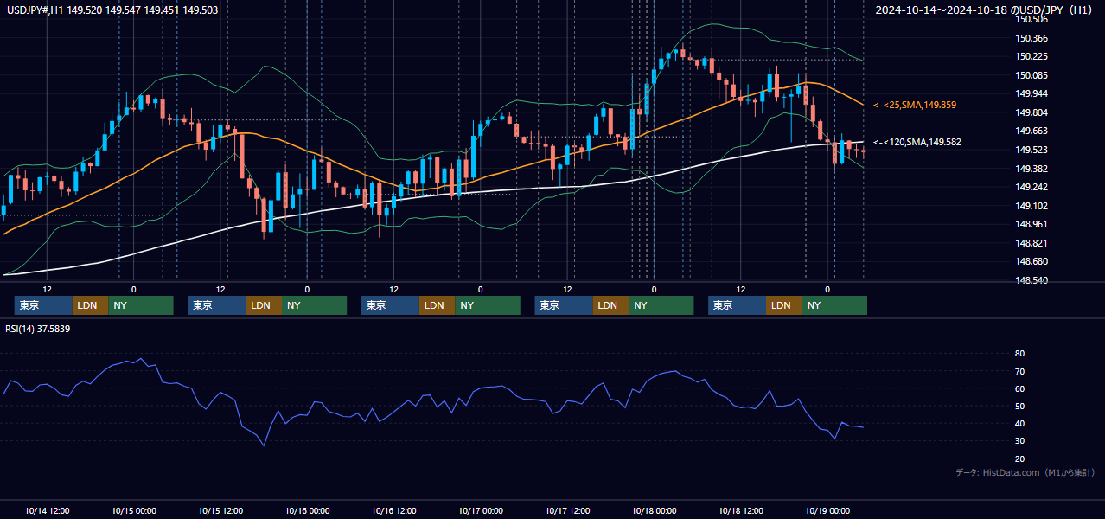Click price axis label 150.085
1105x519 pixels.
tap(1032, 75)
